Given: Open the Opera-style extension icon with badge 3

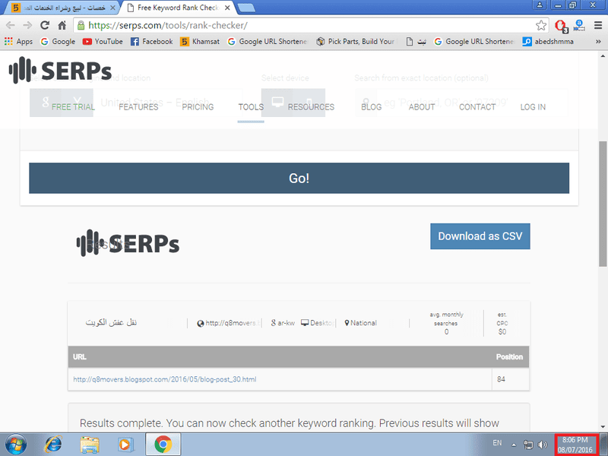Looking at the screenshot, I should [561, 26].
